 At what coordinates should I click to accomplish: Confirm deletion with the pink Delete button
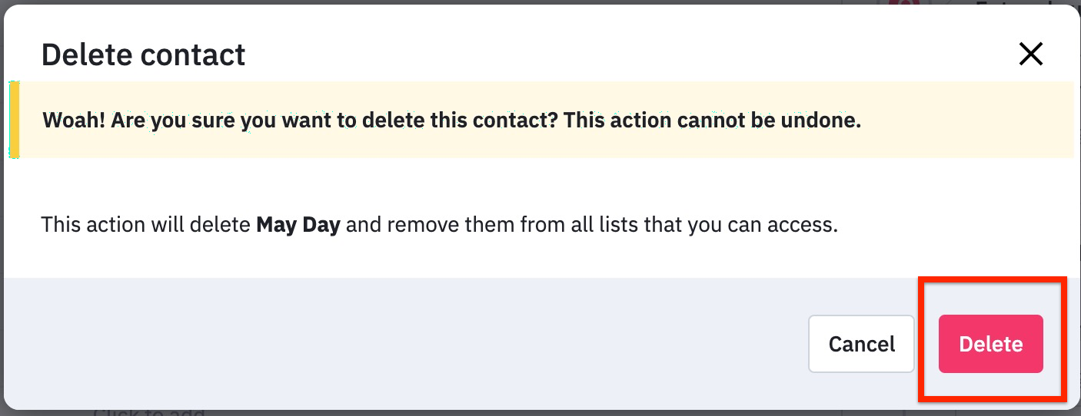[990, 344]
